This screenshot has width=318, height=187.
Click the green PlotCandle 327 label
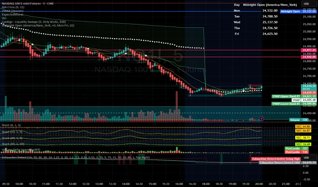click(297, 148)
